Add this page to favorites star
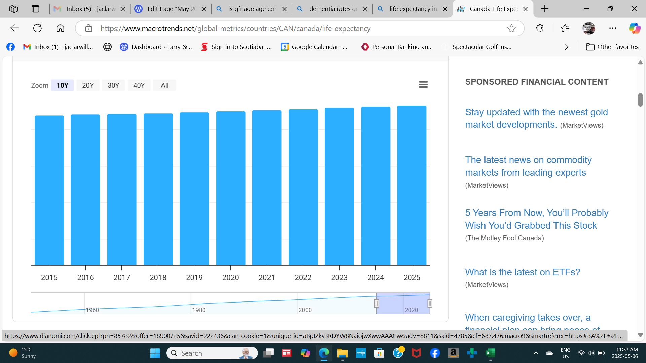Screen dimensions: 646x363 [511, 28]
